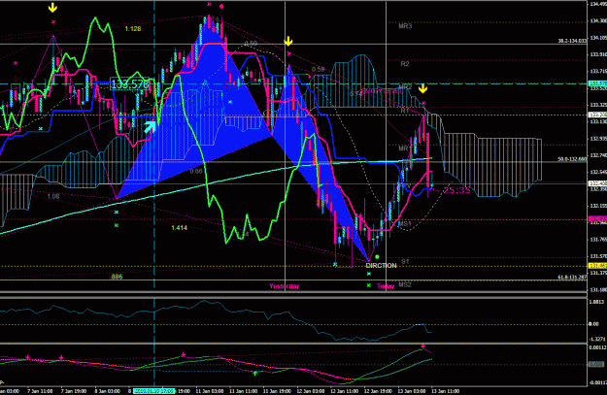This screenshot has height=395, width=607.
Task: Click the MR3 pivot label
Action: 405,26
